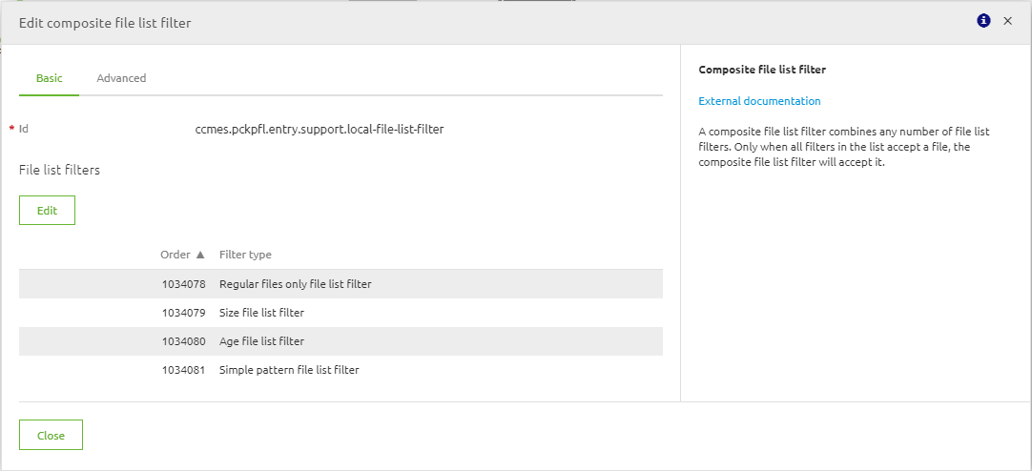Click order number 1034080
This screenshot has height=471, width=1032.
pos(184,341)
